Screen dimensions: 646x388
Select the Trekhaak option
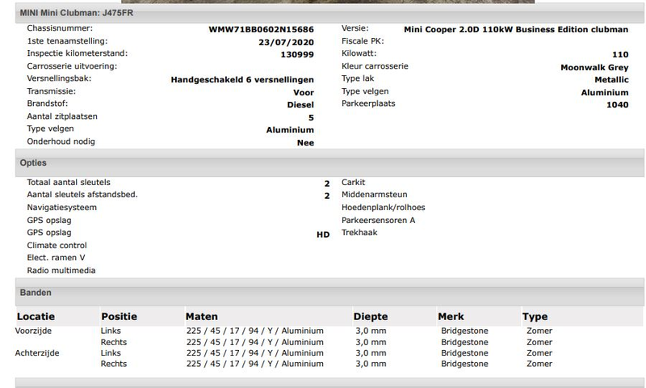(x=359, y=233)
